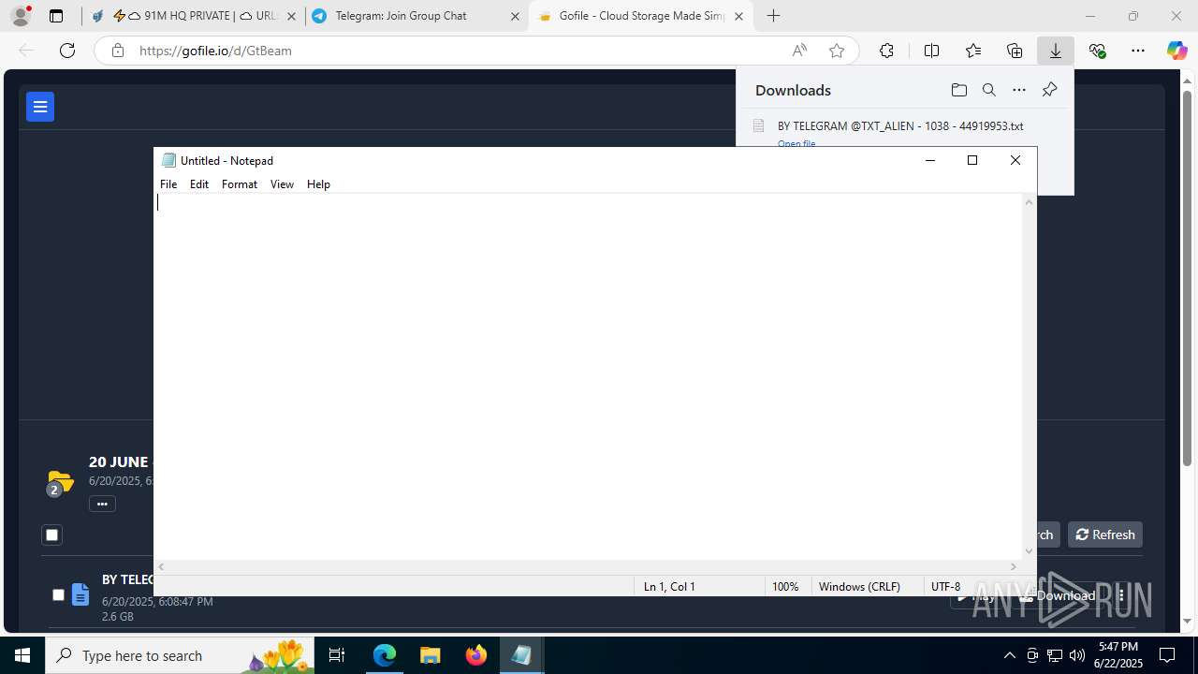Launch Firefox from taskbar
Screen dimensions: 1198x674
(x=475, y=655)
